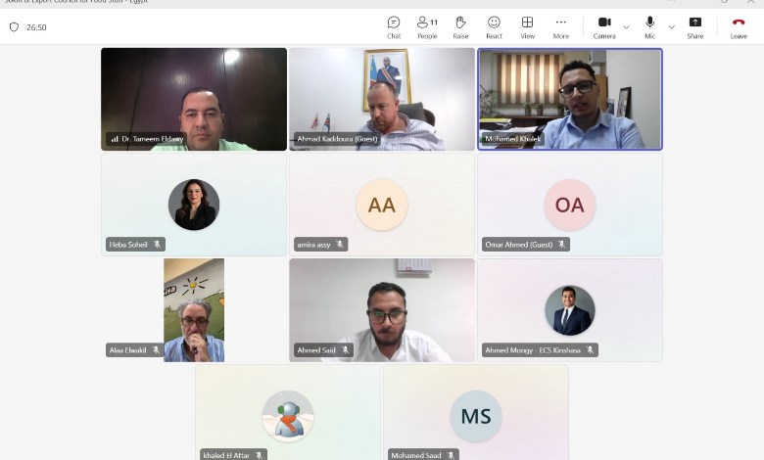Expand the Mic options dropdown arrow
This screenshot has height=460, width=764.
coord(672,27)
